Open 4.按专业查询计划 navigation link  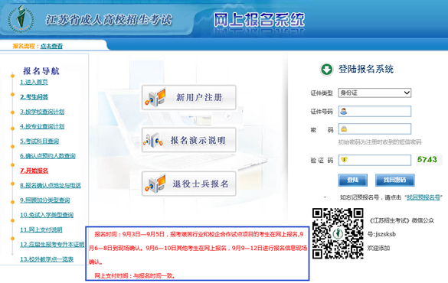42,126
